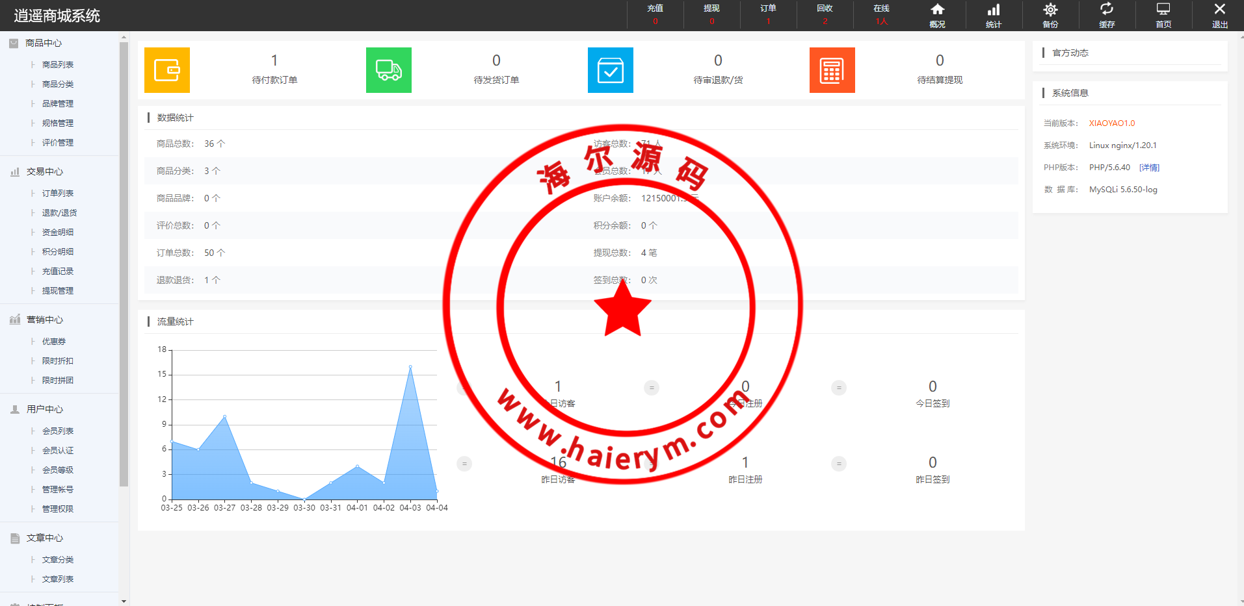Click the 缓存 refresh icon

[1107, 15]
